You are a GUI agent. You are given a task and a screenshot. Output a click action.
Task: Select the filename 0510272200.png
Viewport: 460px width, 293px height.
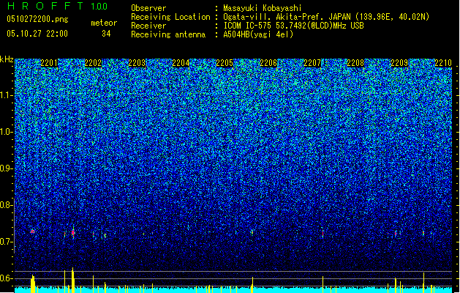pos(37,19)
